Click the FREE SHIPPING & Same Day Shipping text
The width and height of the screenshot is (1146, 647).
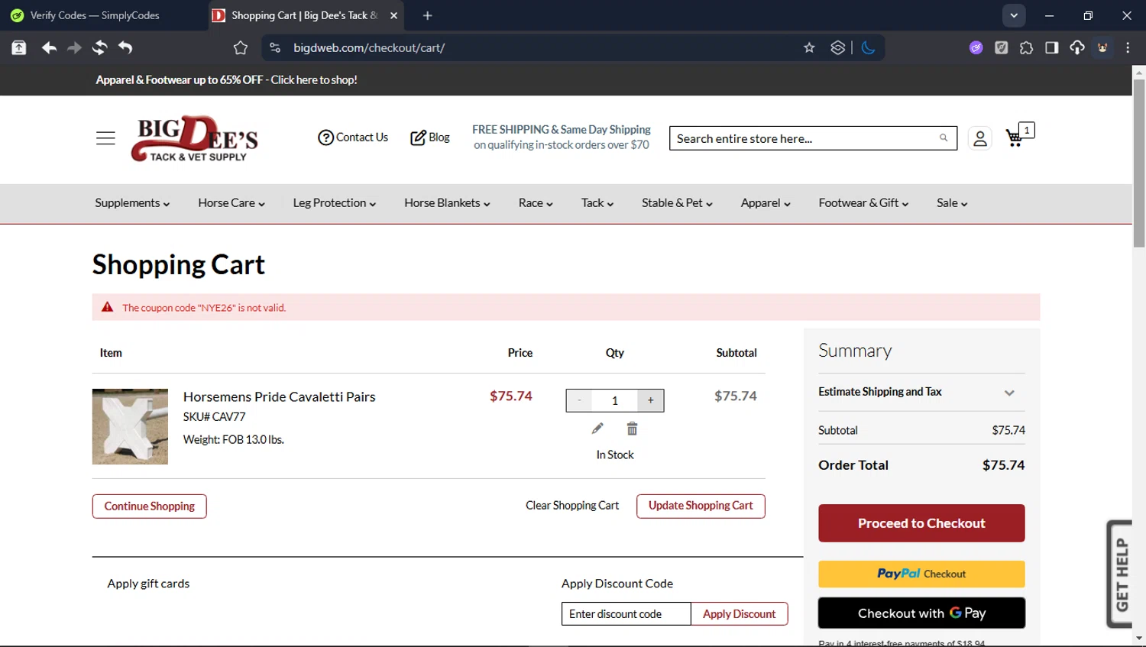(x=562, y=130)
